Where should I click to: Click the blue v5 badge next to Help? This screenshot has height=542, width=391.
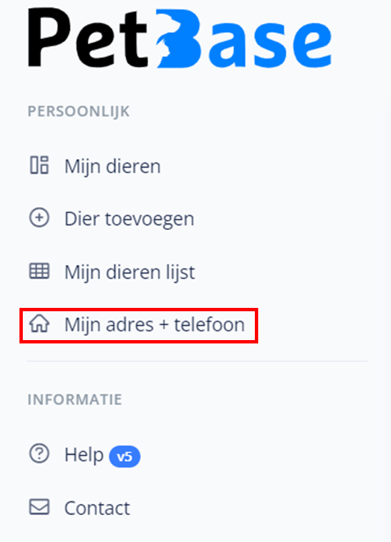[125, 457]
